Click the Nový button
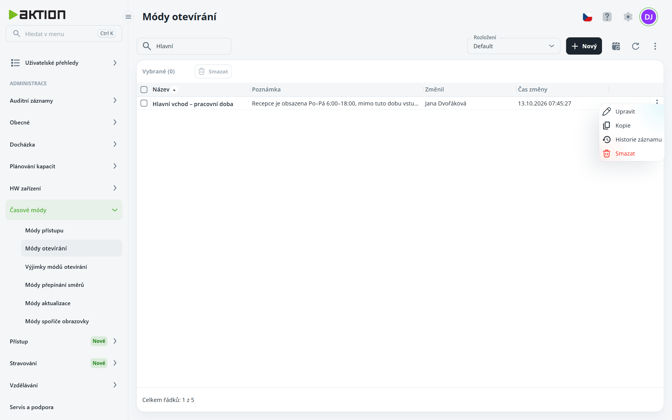Viewport: 672px width, 420px height. [x=584, y=46]
